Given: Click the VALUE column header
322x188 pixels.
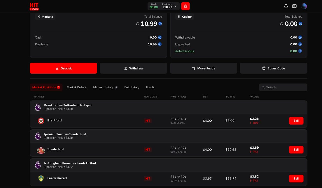Looking at the screenshot, I should 254,97.
